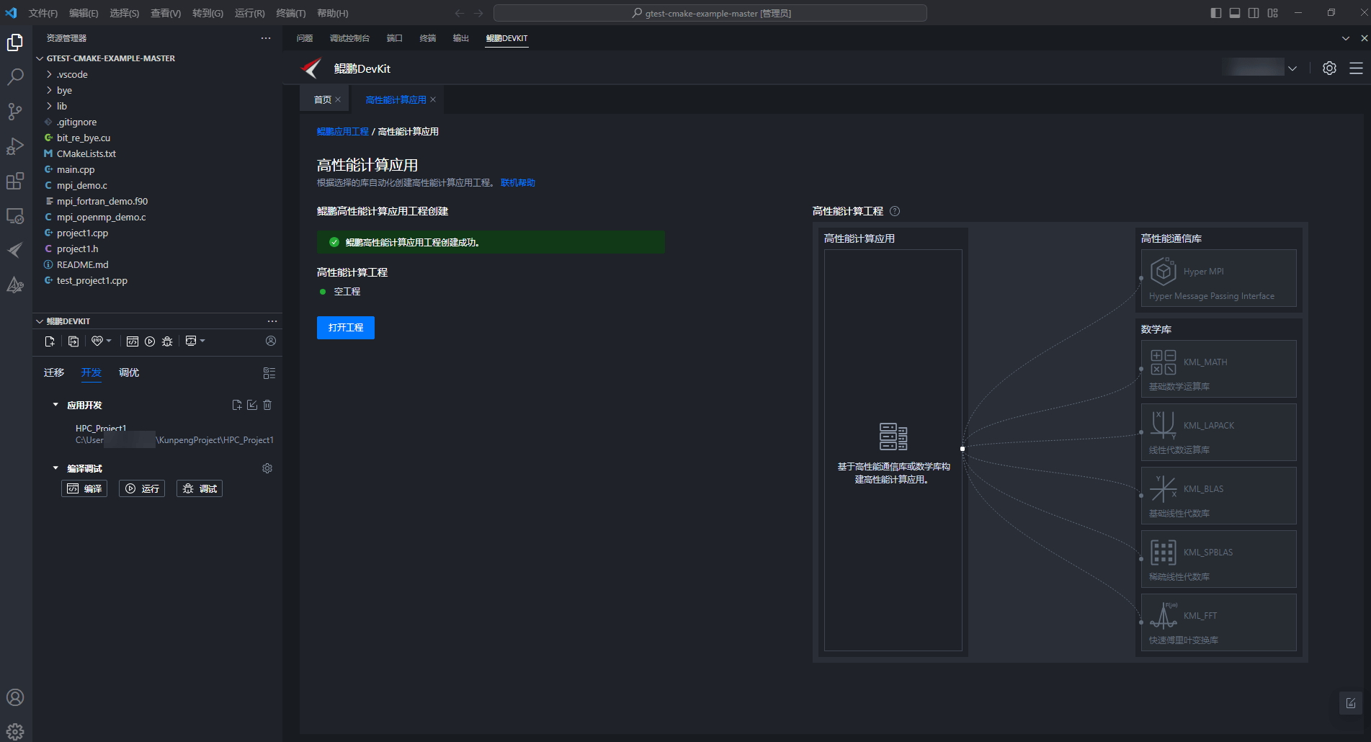Open settings gear for 编译调试 section
The height and width of the screenshot is (742, 1371).
267,468
